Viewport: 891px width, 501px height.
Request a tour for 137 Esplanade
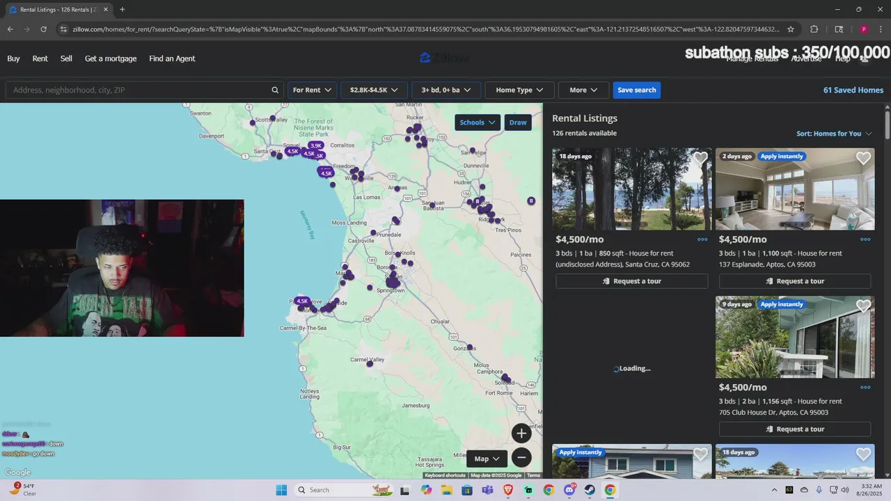(x=795, y=281)
